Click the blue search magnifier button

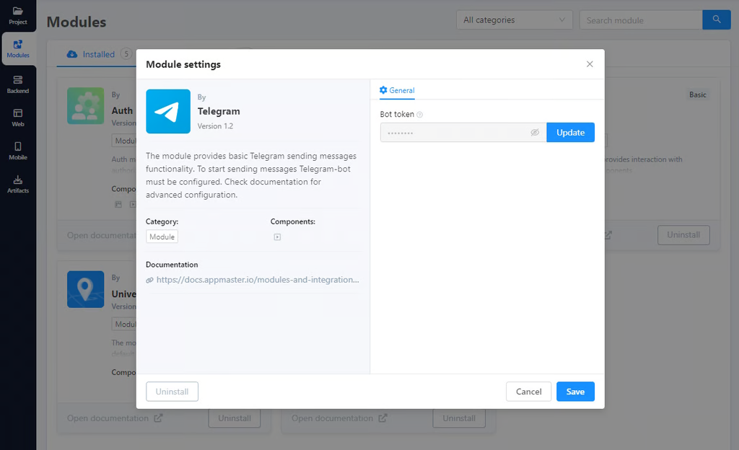[716, 20]
